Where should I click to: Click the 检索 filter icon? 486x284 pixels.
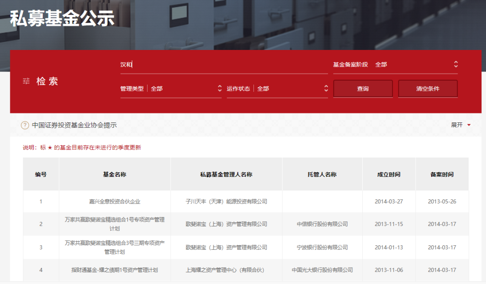click(x=27, y=82)
